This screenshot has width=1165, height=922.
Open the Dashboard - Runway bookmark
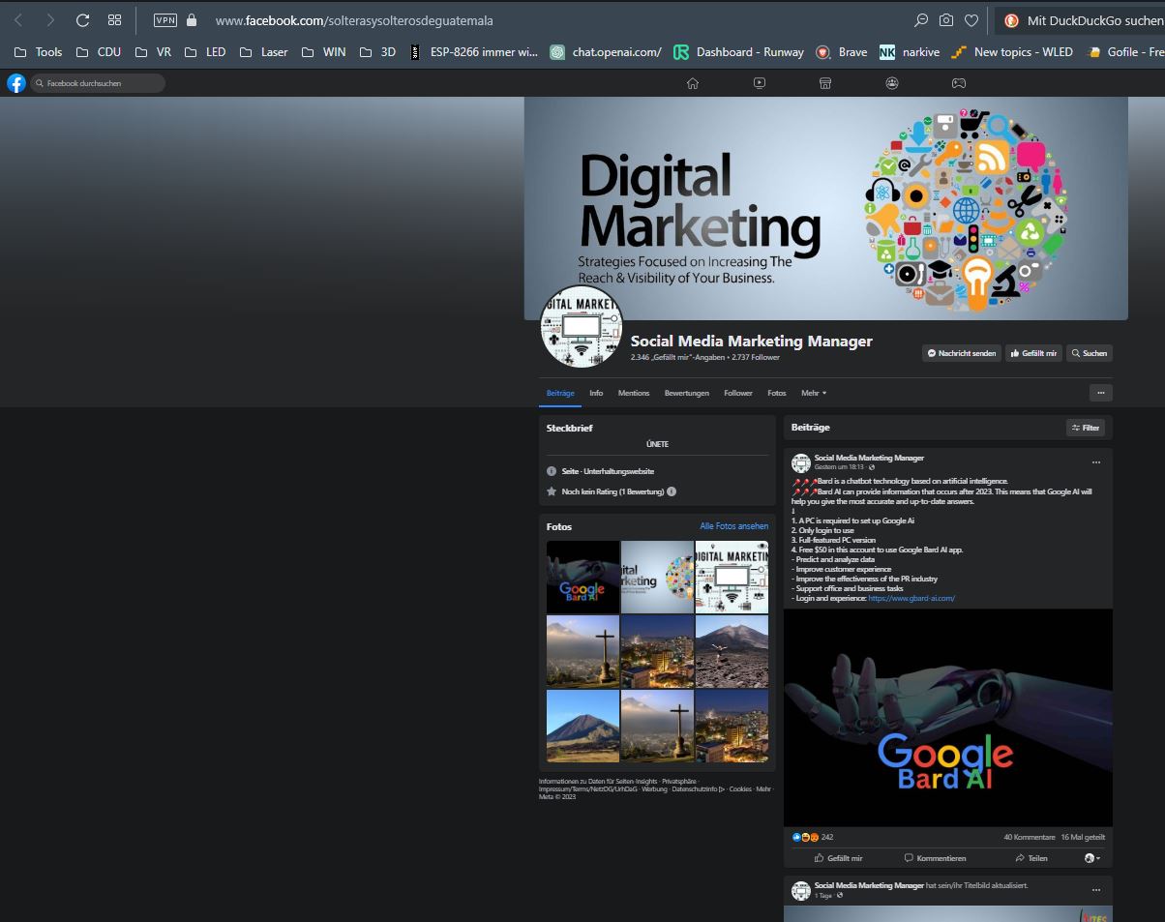[x=739, y=52]
